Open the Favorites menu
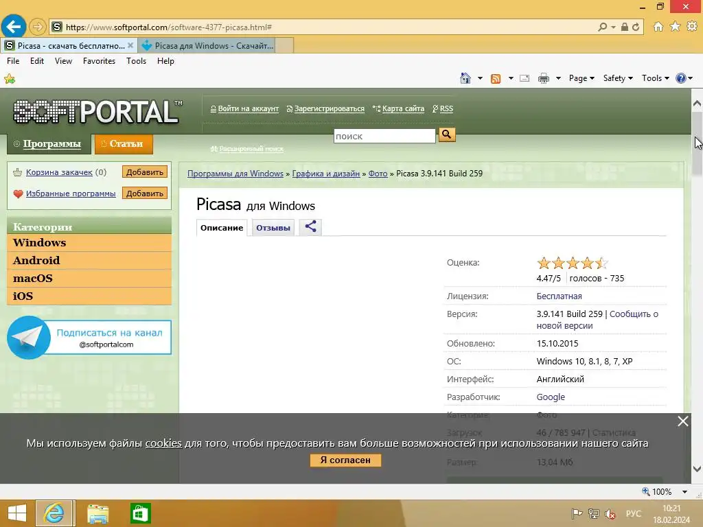The width and height of the screenshot is (703, 527). pos(99,61)
